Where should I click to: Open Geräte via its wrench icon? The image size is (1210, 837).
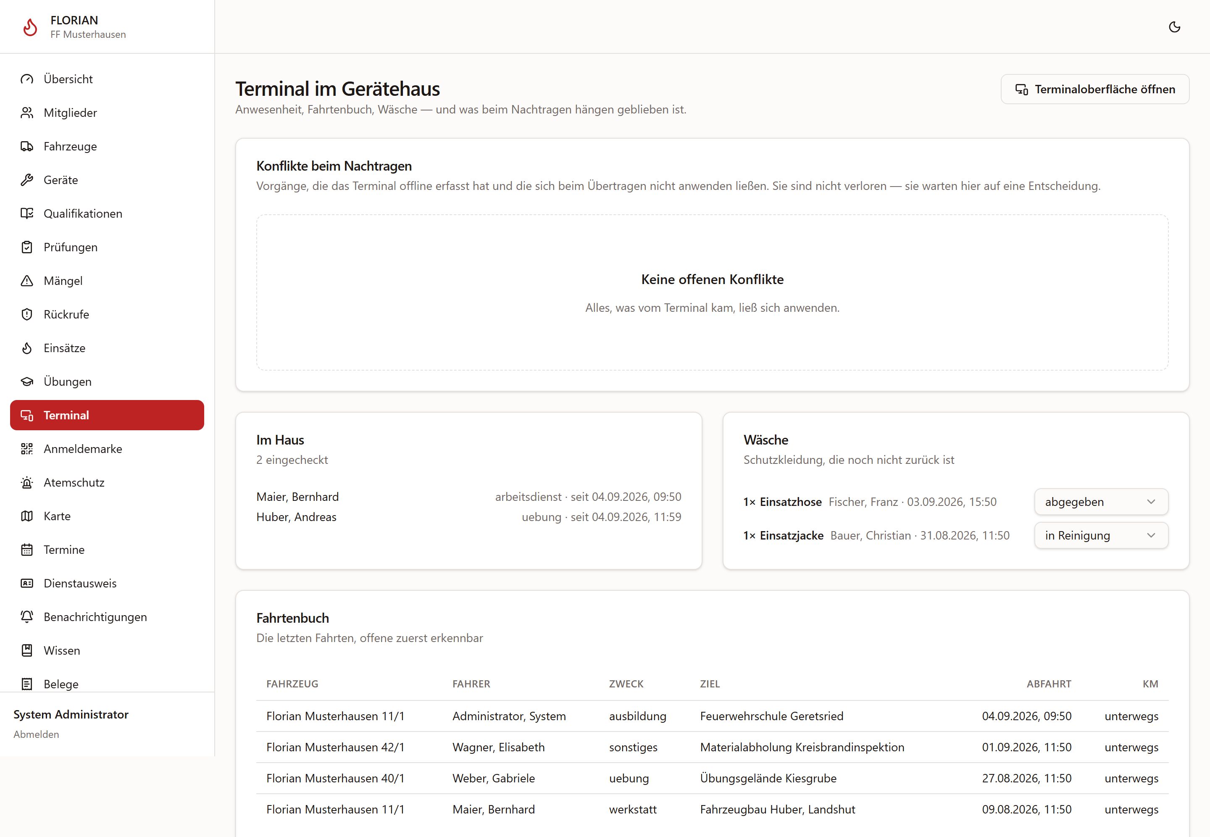(27, 180)
